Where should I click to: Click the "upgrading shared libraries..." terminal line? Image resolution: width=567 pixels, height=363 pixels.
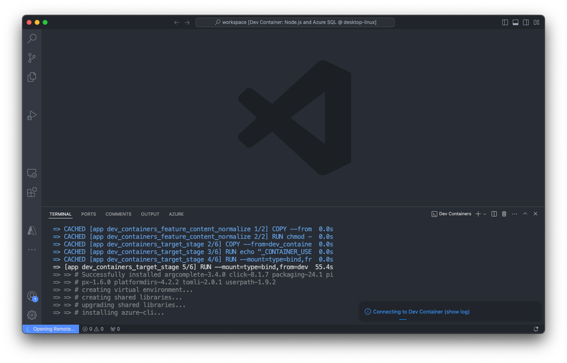(x=119, y=305)
